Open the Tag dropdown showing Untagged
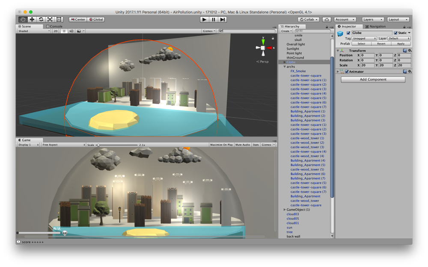This screenshot has height=267, width=428. (363, 39)
